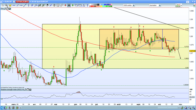Expand the chart style dropdown arrow
The height and width of the screenshot is (110, 196).
[181, 5]
